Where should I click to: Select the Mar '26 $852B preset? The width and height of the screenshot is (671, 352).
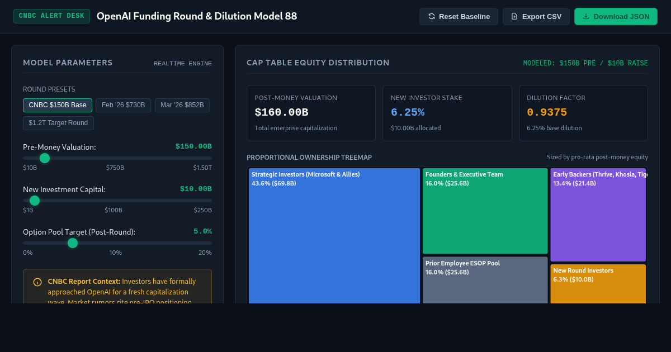[182, 105]
